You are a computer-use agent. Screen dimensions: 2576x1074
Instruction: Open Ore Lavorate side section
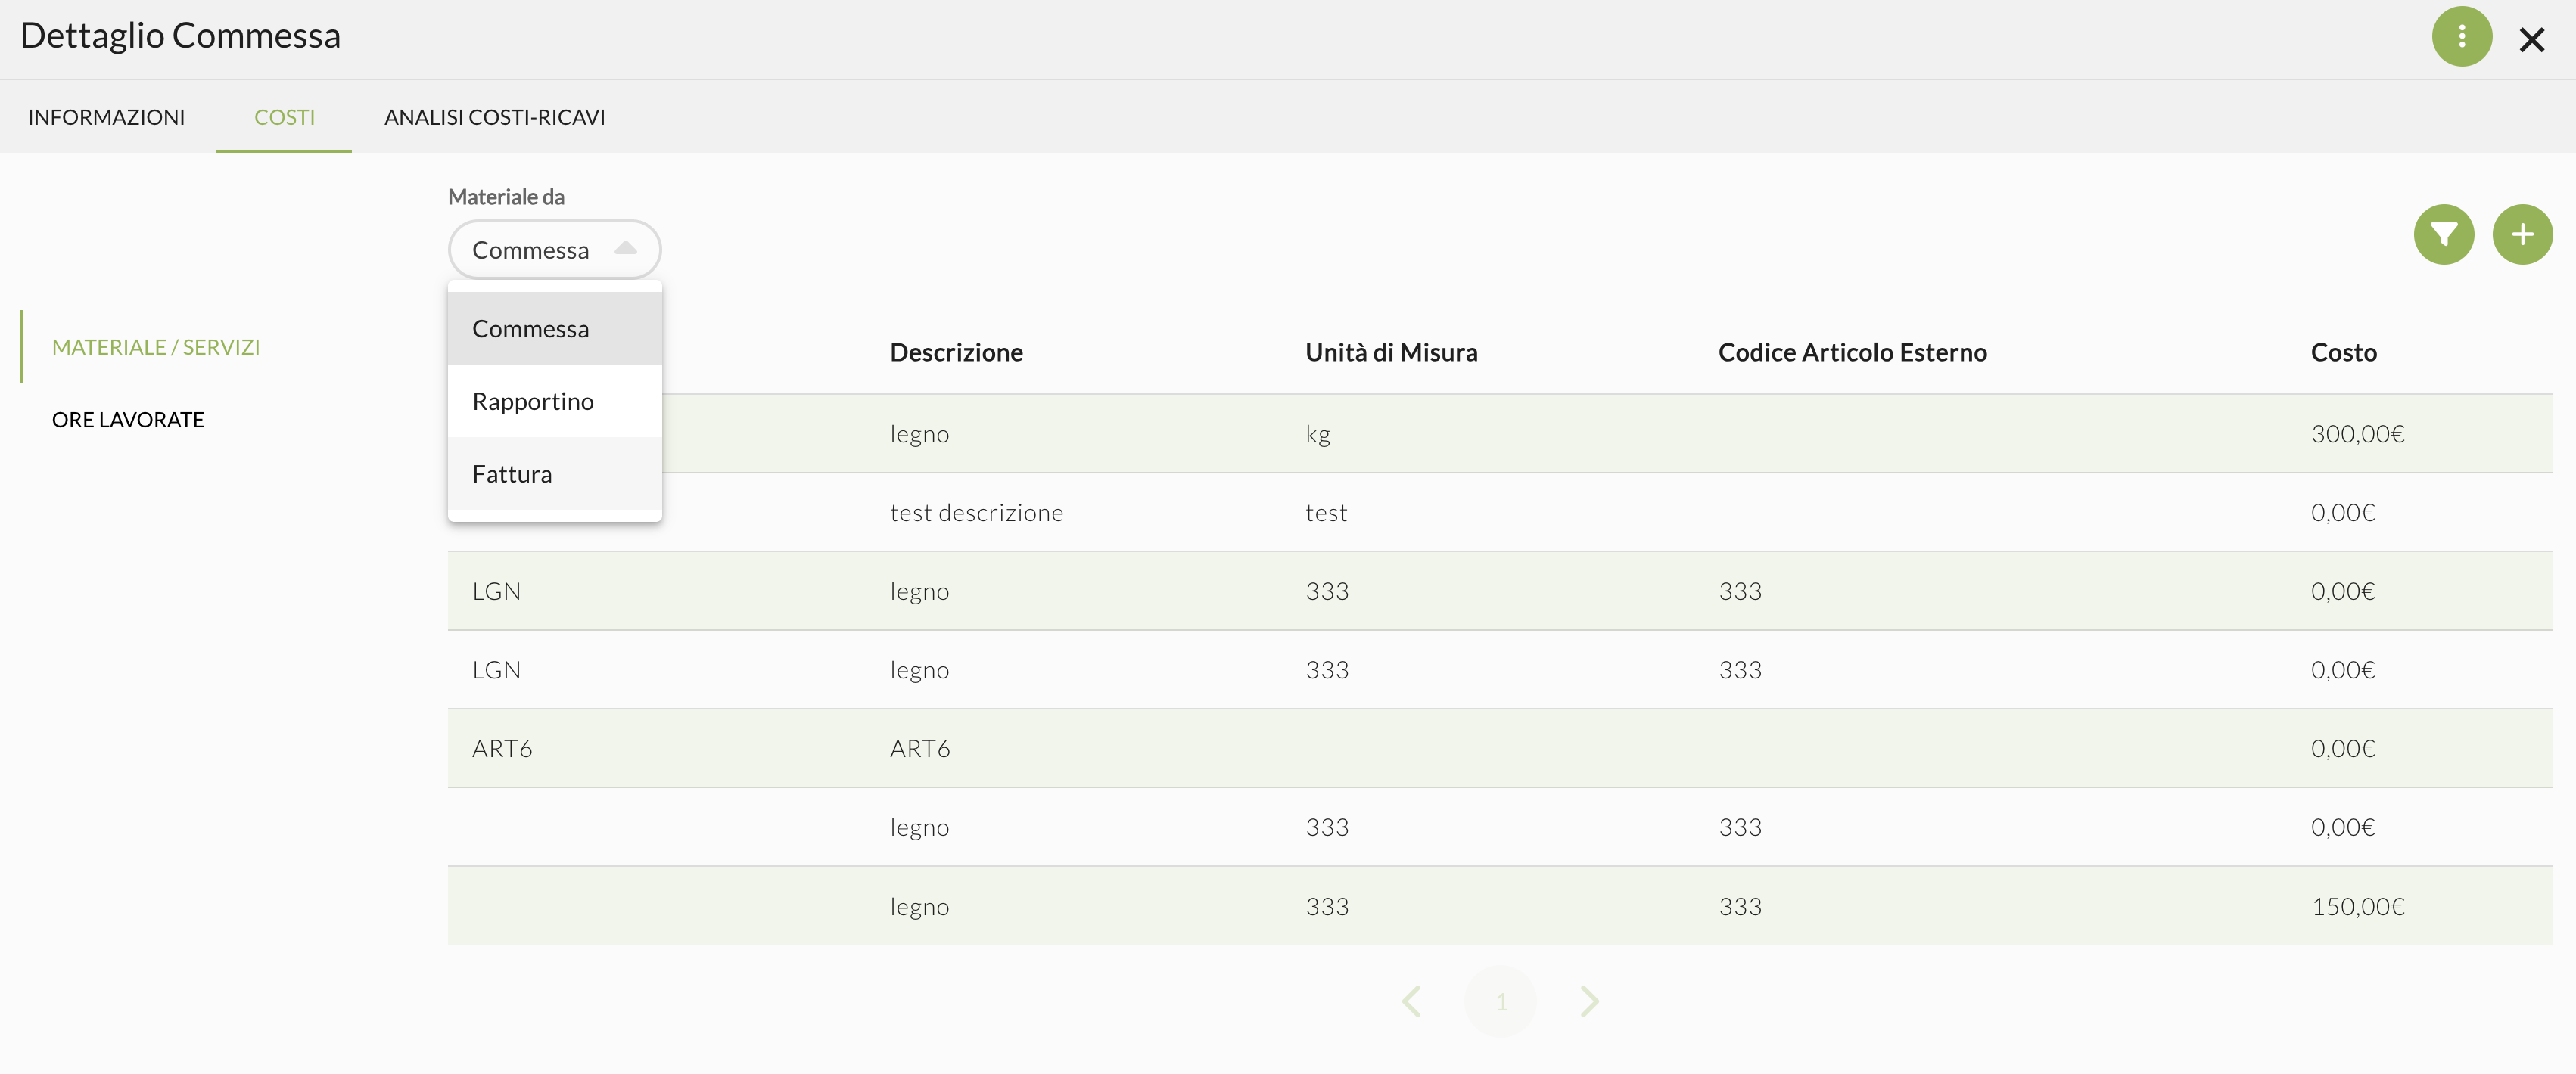[128, 420]
